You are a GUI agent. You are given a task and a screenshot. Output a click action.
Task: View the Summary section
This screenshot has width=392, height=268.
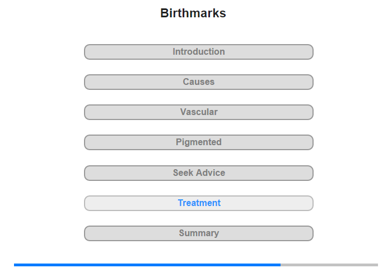coord(198,233)
